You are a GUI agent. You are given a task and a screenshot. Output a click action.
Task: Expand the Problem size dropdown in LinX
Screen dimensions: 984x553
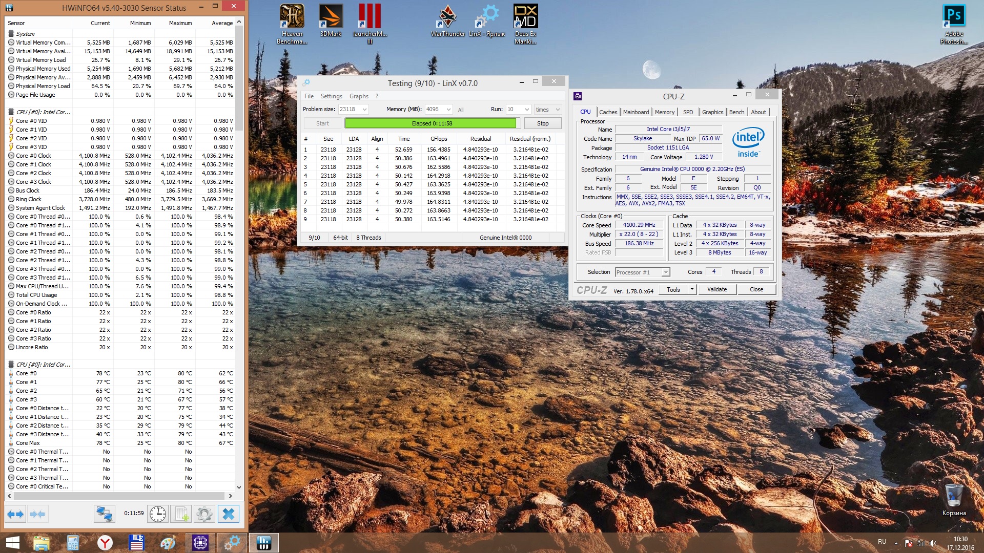coord(364,110)
